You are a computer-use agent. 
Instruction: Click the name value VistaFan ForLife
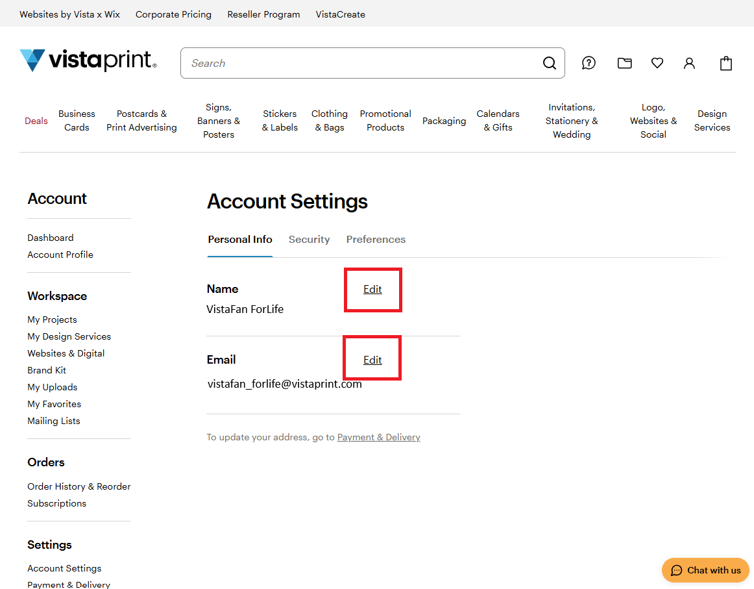(x=245, y=309)
